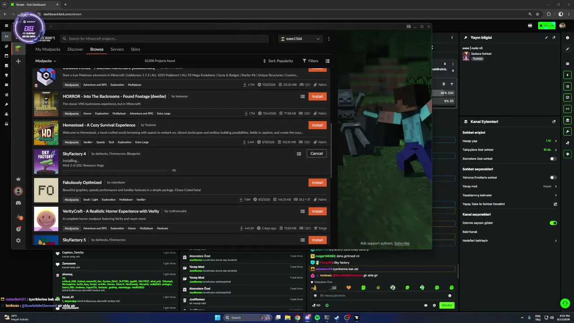
Task: Expand Yavaş mod setting
Action: point(556,186)
